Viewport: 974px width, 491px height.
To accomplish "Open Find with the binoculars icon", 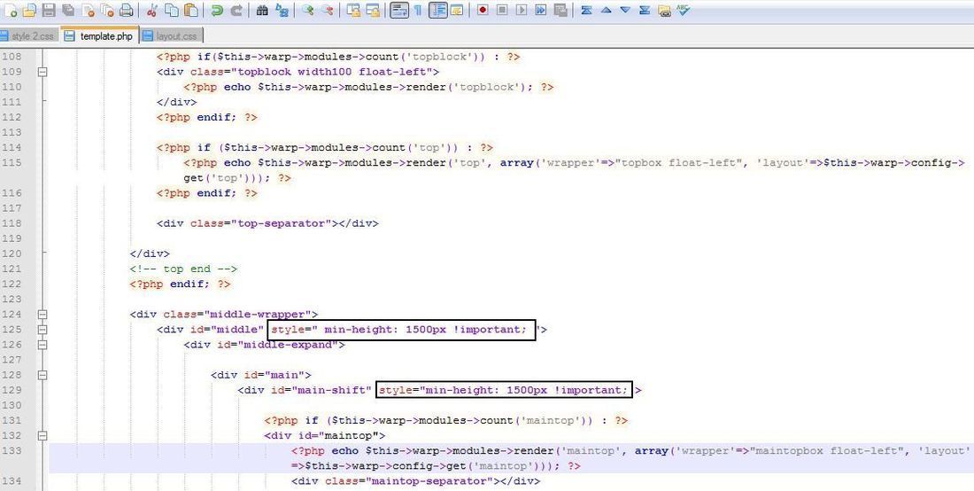I will pyautogui.click(x=261, y=11).
